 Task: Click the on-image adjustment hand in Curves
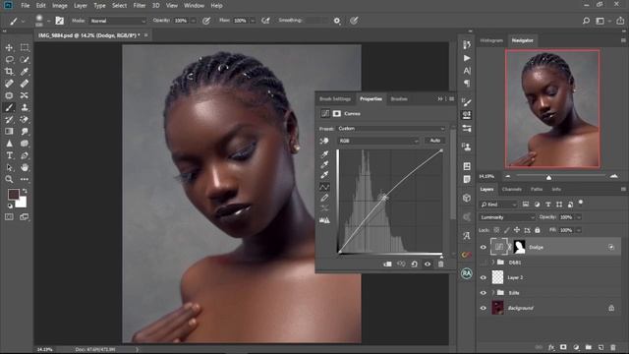coord(324,141)
